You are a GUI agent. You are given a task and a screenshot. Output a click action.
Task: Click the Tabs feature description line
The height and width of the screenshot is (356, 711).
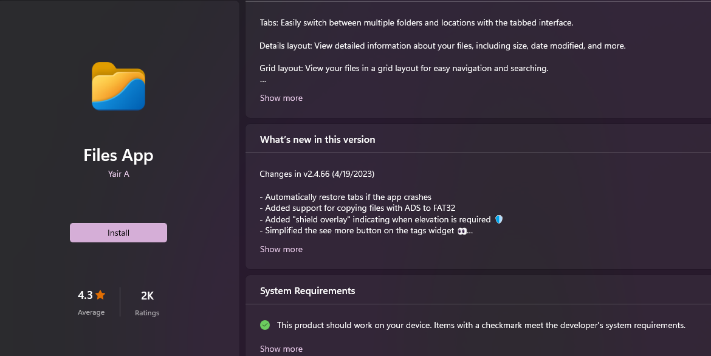click(416, 22)
